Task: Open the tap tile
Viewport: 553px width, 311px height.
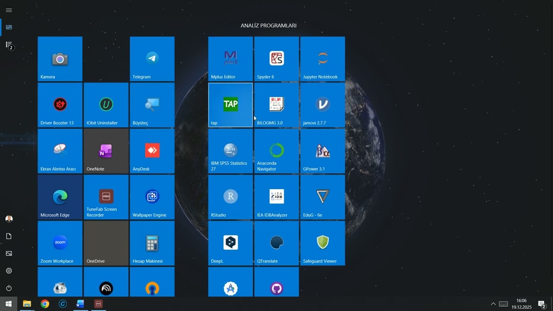Action: [x=231, y=105]
